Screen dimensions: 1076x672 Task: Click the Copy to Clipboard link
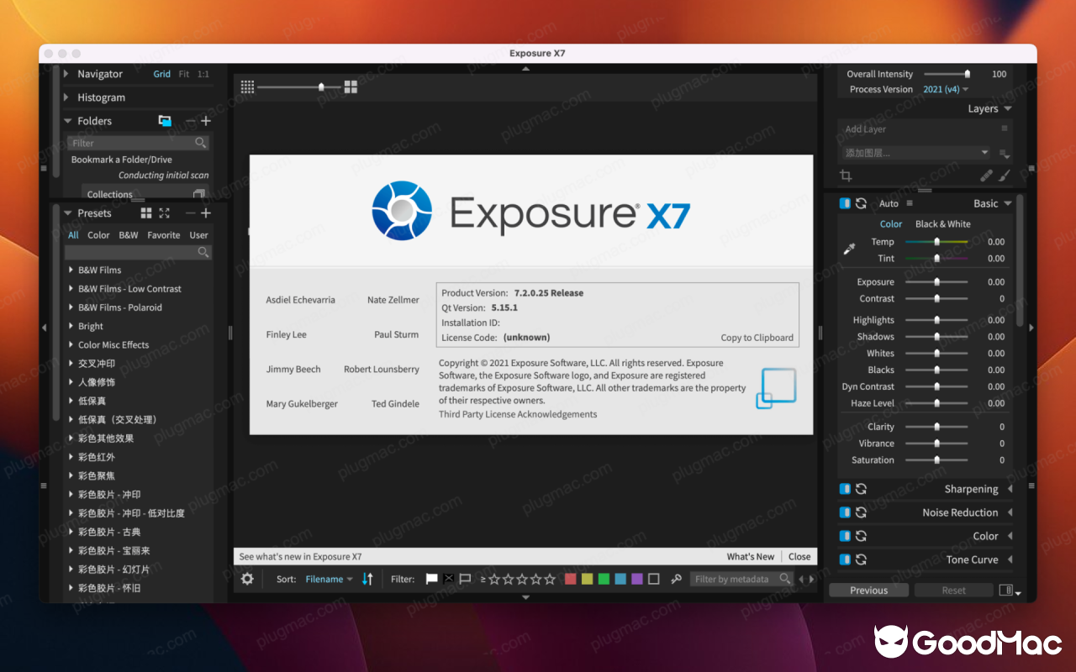pos(757,337)
